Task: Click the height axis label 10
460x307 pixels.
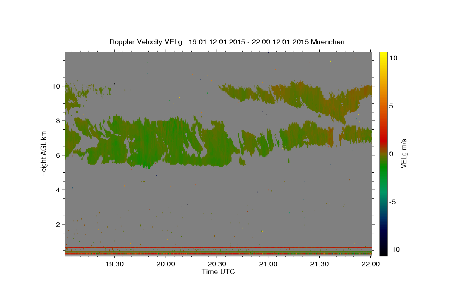Action: pos(57,86)
